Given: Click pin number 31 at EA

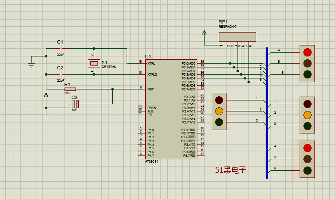Looking at the screenshot, I should click(x=140, y=113).
